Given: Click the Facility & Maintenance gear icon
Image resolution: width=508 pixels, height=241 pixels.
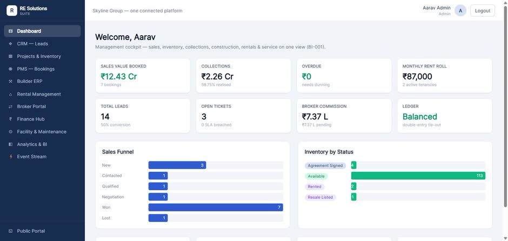Looking at the screenshot, I should click(x=10, y=132).
